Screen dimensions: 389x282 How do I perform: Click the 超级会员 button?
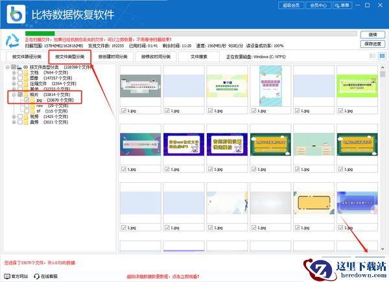click(x=291, y=5)
